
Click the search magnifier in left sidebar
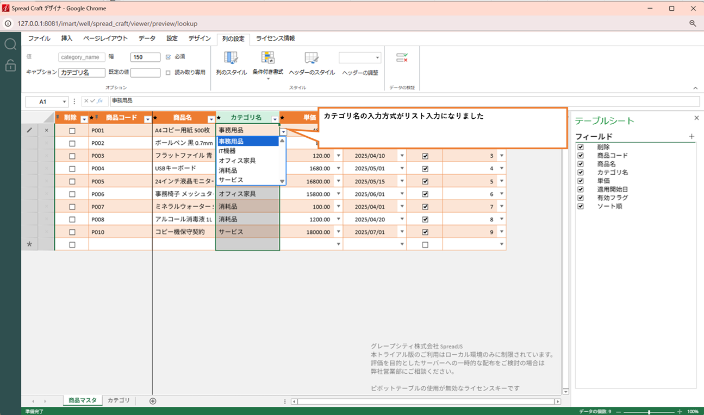pos(10,44)
